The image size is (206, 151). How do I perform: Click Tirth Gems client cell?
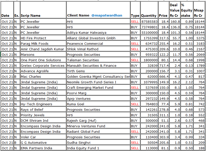(x=98, y=71)
